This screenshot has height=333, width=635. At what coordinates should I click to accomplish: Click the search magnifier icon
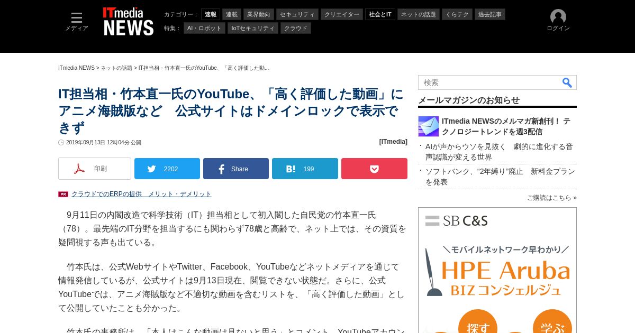point(567,82)
